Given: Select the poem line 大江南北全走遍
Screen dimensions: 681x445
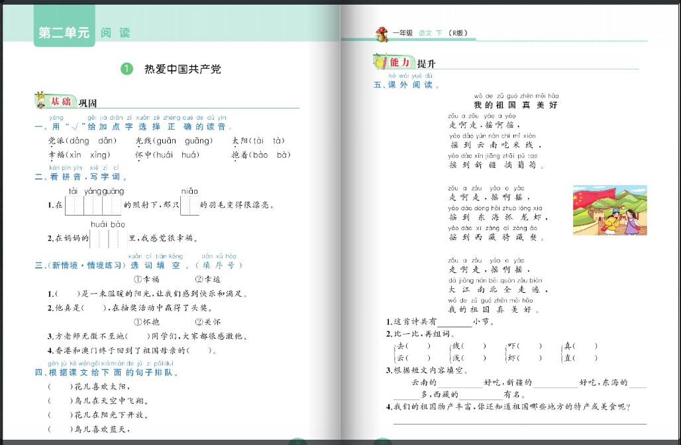Looking at the screenshot, I should click(x=499, y=290).
